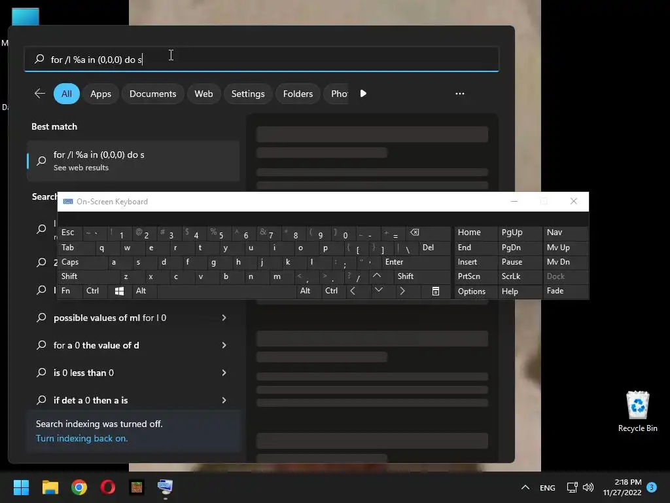Open the Minecraft icon on the taskbar

point(137,487)
